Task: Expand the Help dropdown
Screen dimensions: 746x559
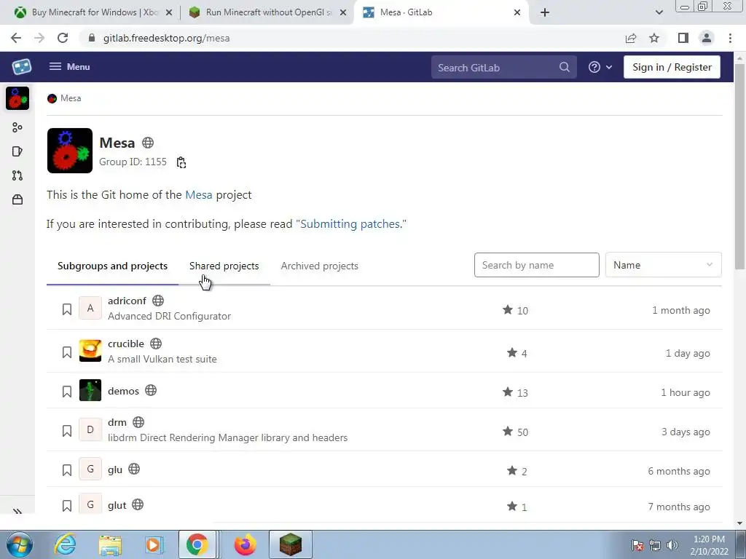Action: 600,67
